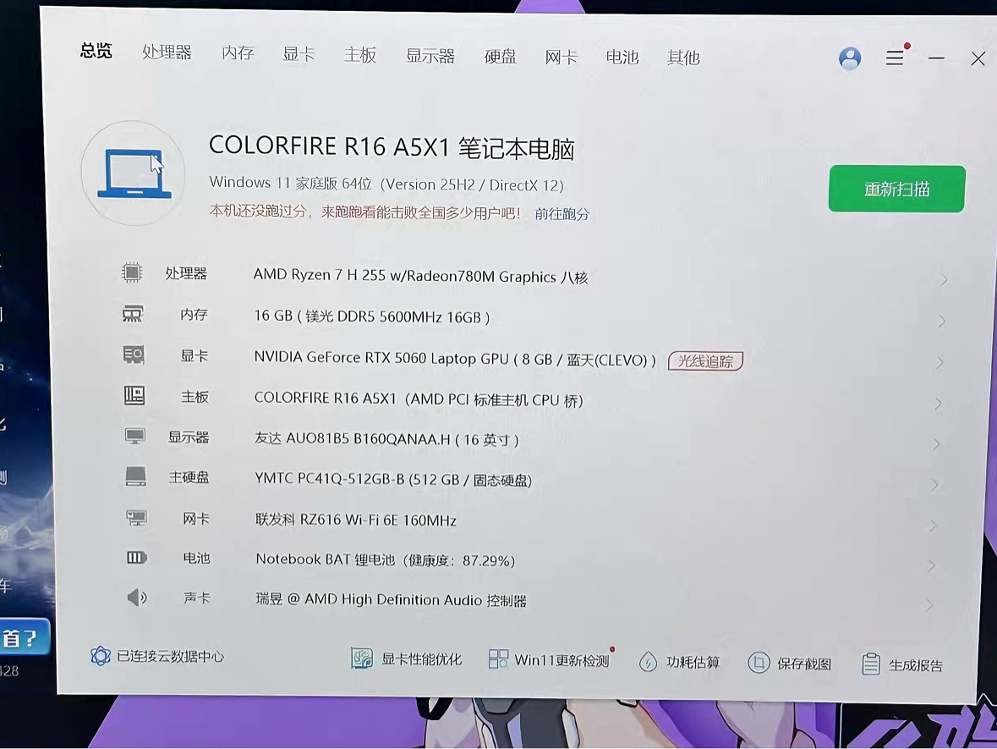Click 生成报告 report icon
Image resolution: width=997 pixels, height=749 pixels.
pos(871,664)
